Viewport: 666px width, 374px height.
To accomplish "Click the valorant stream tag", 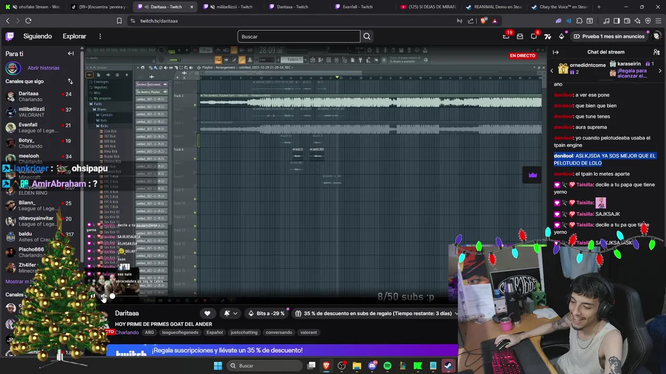I will [309, 332].
